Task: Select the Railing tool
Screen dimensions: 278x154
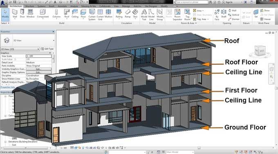Action: click(119, 14)
